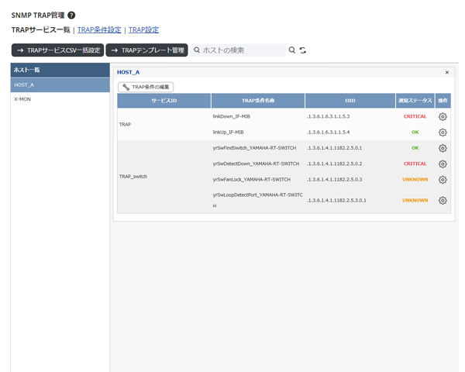Click CRITICAL status of yrSwDetectDown row
The image size is (465, 372).
[x=415, y=164]
